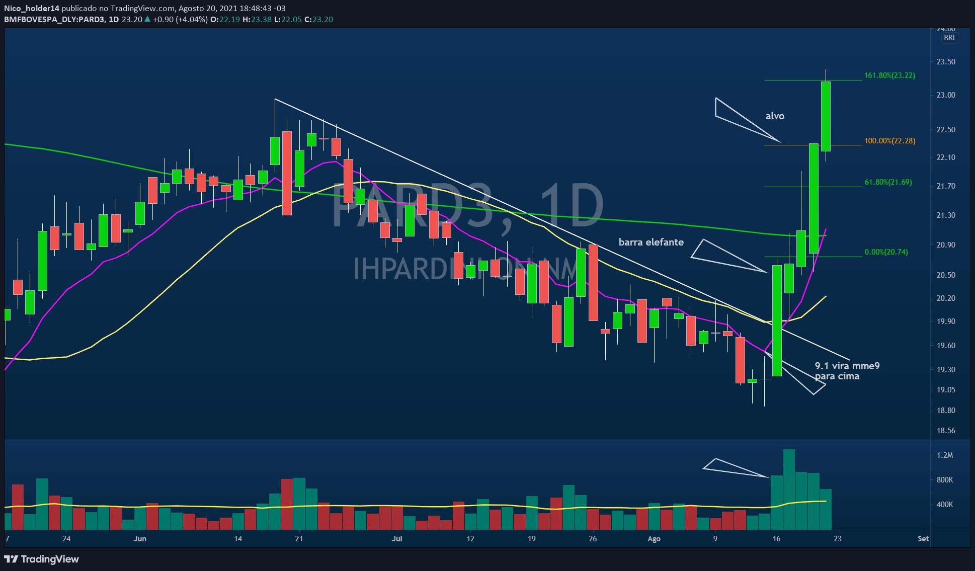Click the 'Set' date axis label
Screen dimensions: 975x571
(923, 539)
